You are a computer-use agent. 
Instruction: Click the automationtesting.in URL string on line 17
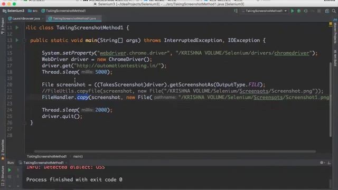[x=118, y=65]
